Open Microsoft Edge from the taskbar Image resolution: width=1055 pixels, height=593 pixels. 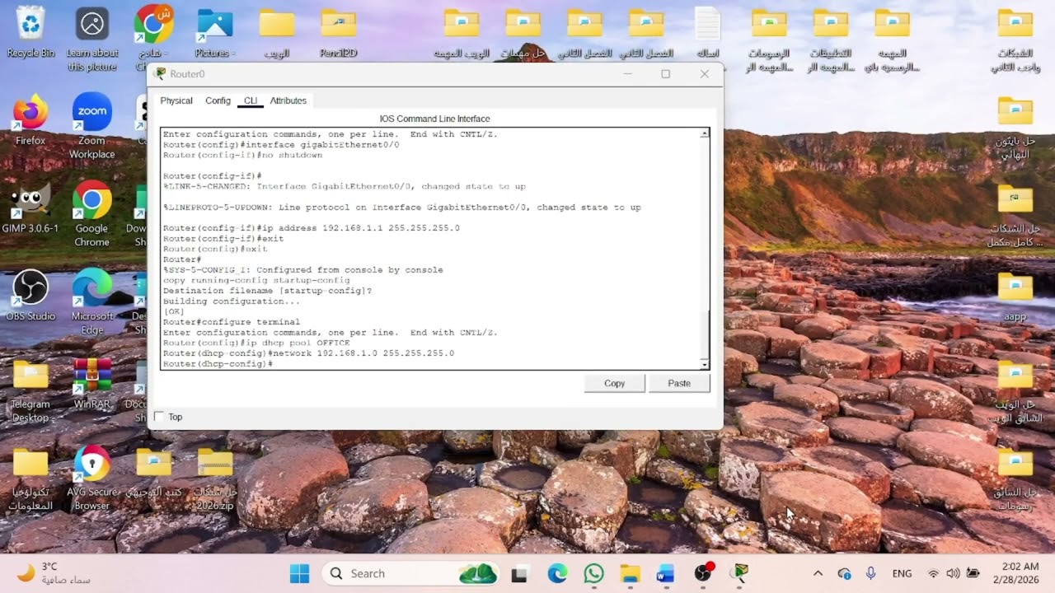click(x=558, y=573)
